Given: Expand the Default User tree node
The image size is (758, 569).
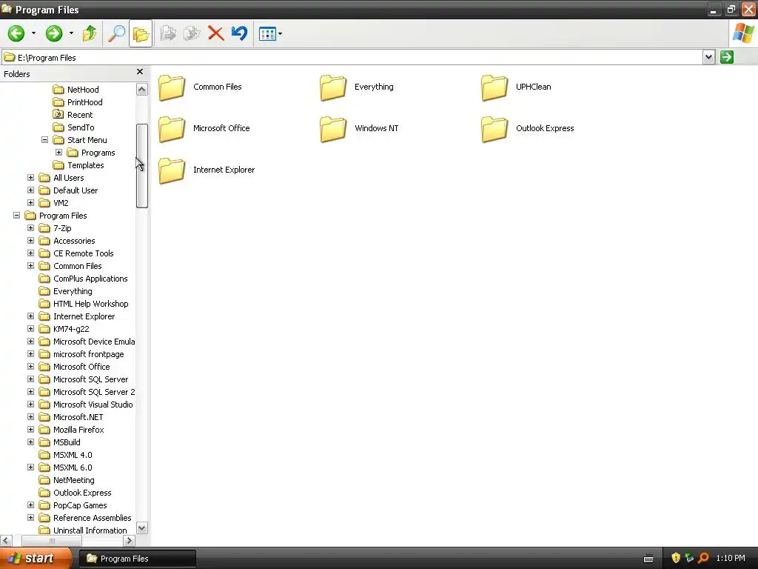Looking at the screenshot, I should click(30, 190).
